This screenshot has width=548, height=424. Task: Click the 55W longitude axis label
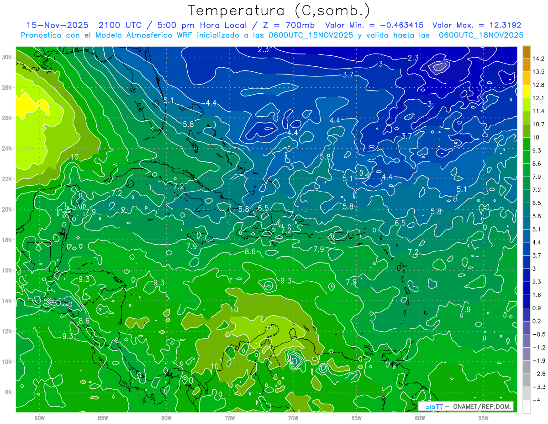(x=484, y=418)
